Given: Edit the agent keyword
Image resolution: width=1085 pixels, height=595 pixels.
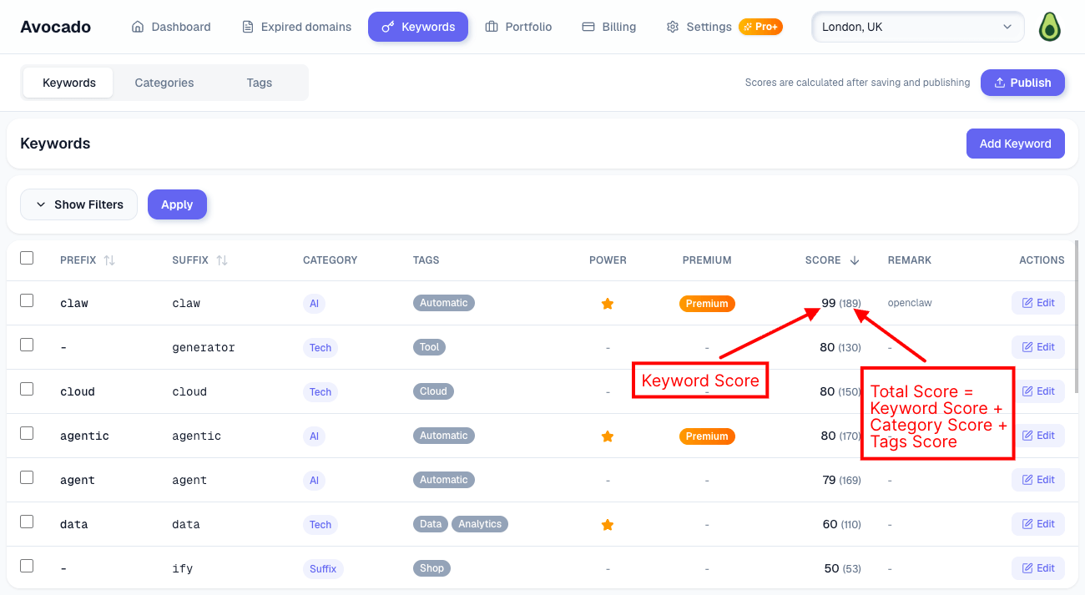Looking at the screenshot, I should tap(1038, 480).
